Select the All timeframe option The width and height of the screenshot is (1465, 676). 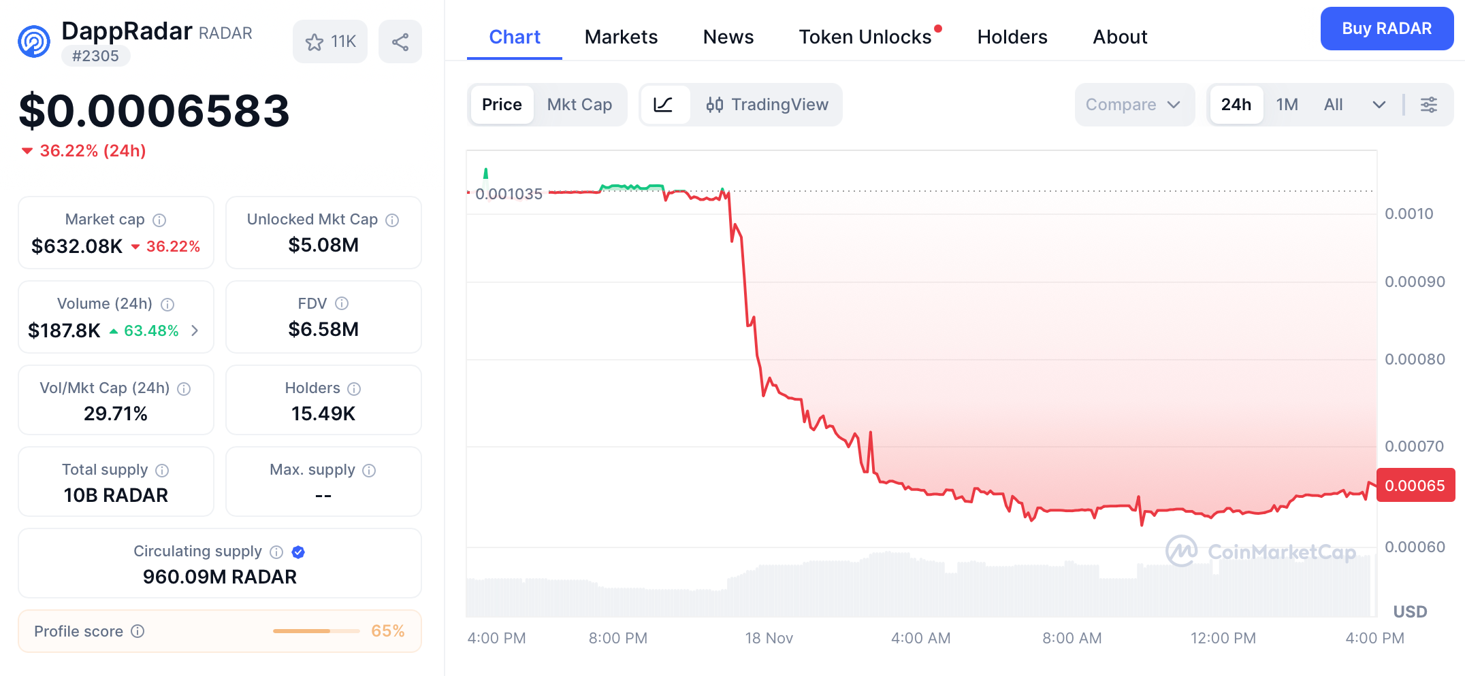coord(1332,105)
